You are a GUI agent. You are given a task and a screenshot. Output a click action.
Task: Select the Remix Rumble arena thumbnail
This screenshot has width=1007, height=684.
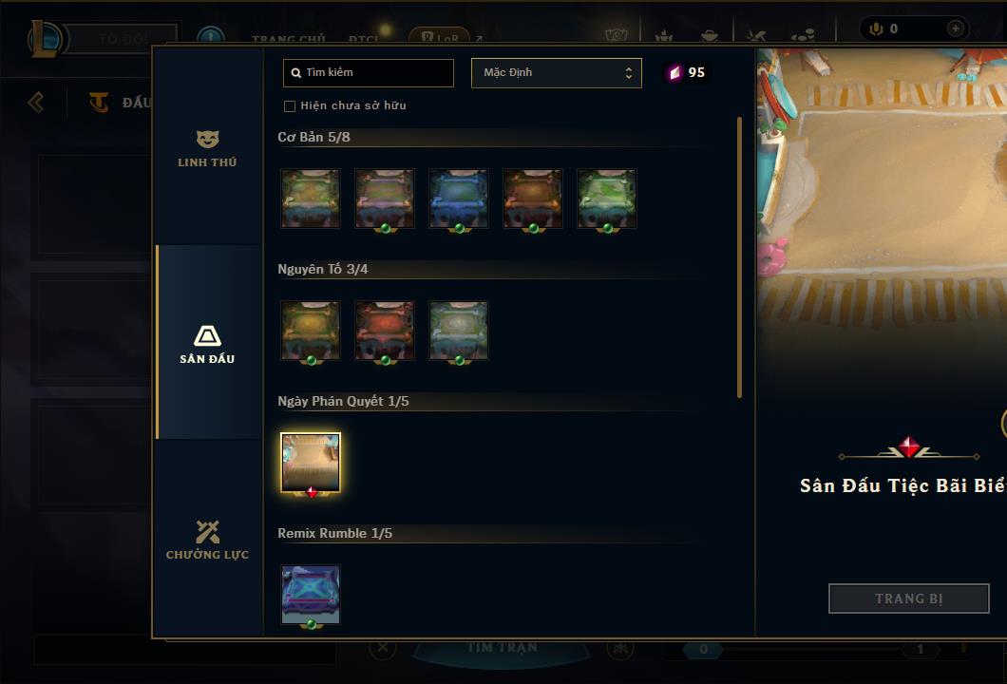[x=311, y=595]
